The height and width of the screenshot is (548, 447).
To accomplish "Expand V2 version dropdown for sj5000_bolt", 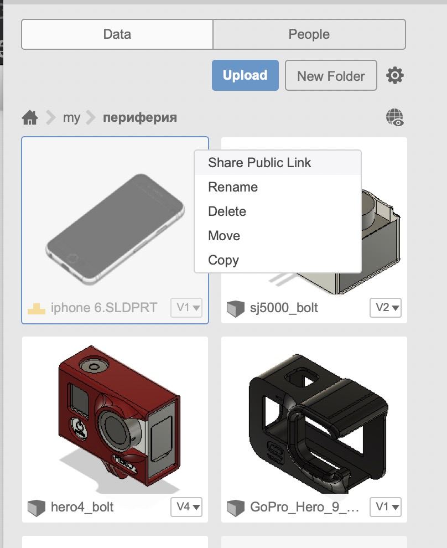I will coord(386,308).
